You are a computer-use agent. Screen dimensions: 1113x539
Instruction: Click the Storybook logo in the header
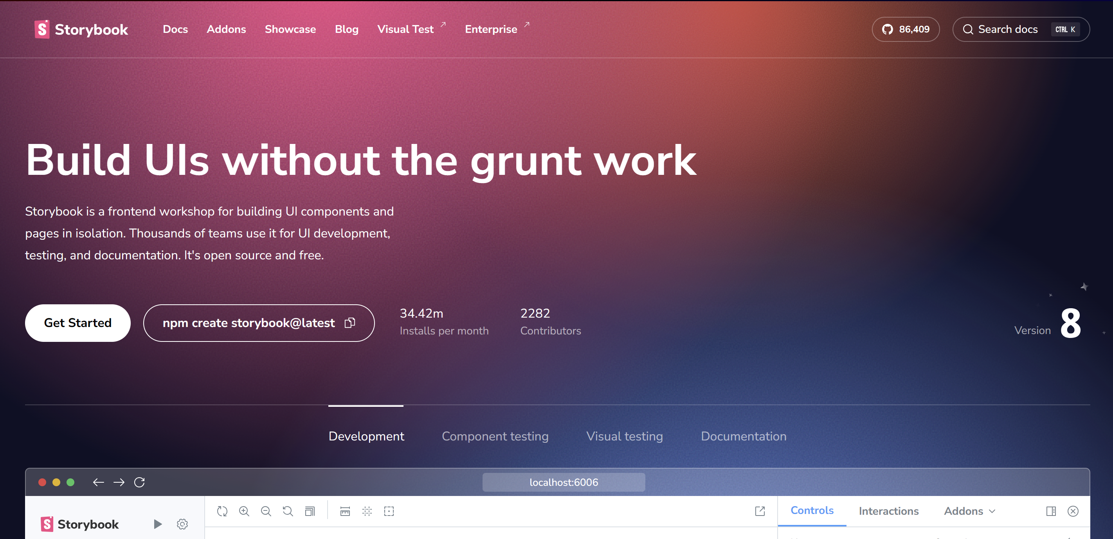click(81, 29)
